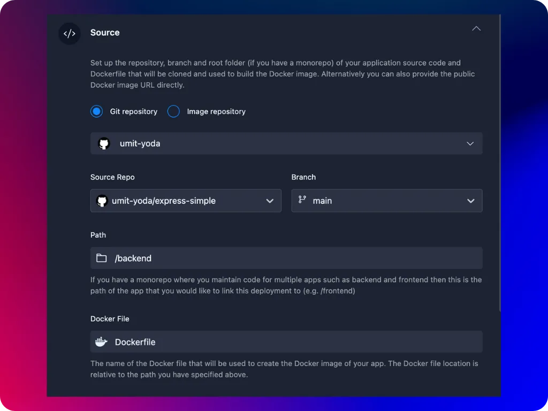Select the Image repository radio button
The image size is (548, 411).
(173, 111)
